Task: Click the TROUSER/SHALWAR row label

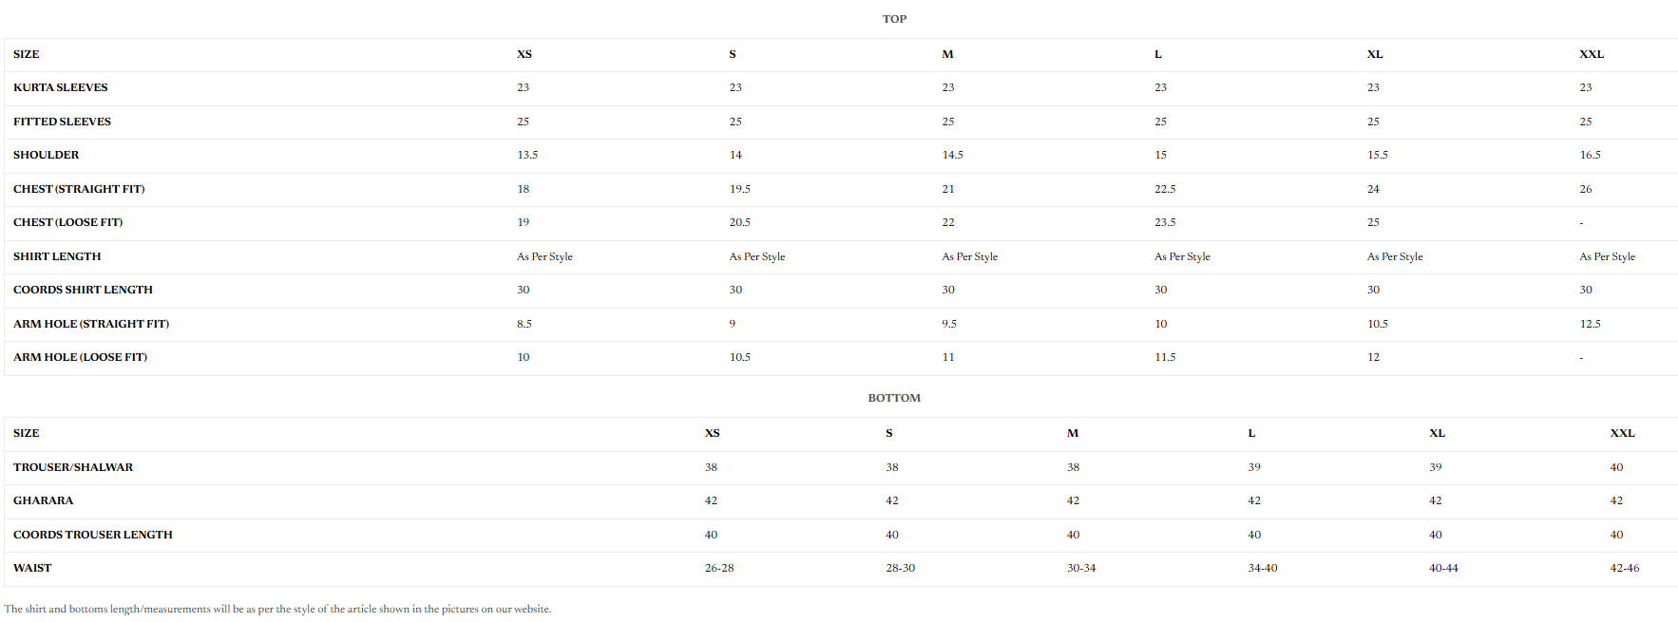Action: coord(73,467)
